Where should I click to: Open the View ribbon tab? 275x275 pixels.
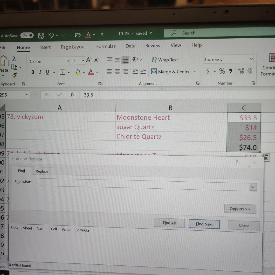click(x=176, y=45)
